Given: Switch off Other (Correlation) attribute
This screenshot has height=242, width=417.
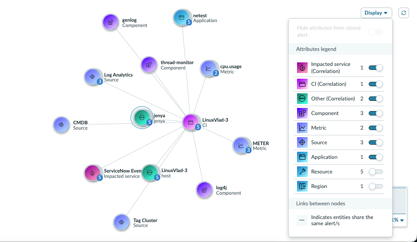Looking at the screenshot, I should [376, 99].
